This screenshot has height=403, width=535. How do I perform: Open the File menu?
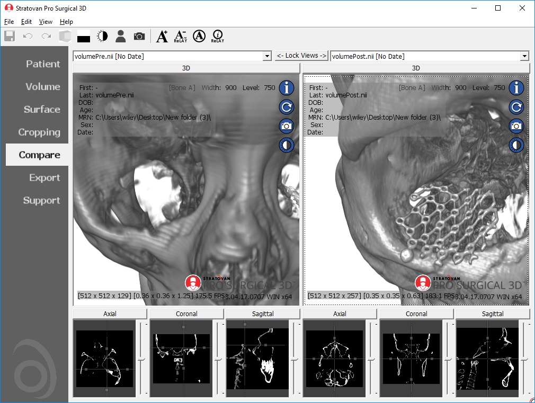point(8,22)
